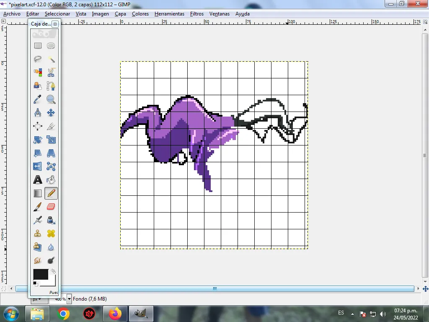Select the Crop tool

[51, 126]
